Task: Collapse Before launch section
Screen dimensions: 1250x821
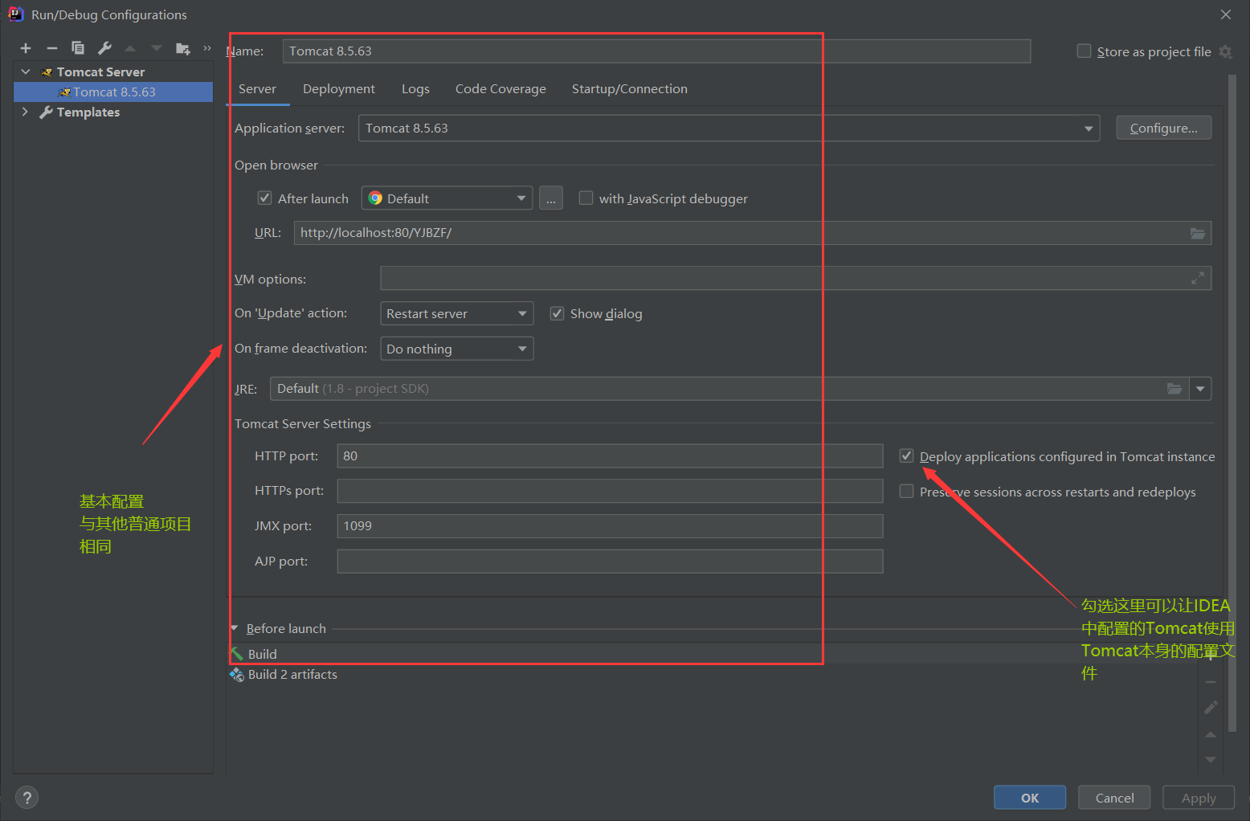Action: [x=235, y=628]
